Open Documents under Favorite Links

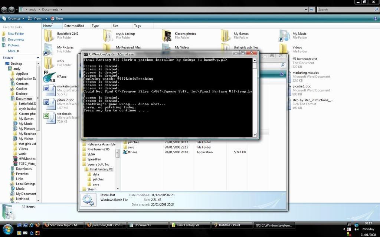pyautogui.click(x=16, y=39)
